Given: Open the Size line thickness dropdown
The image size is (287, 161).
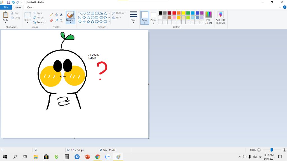Looking at the screenshot, I should click(x=133, y=18).
